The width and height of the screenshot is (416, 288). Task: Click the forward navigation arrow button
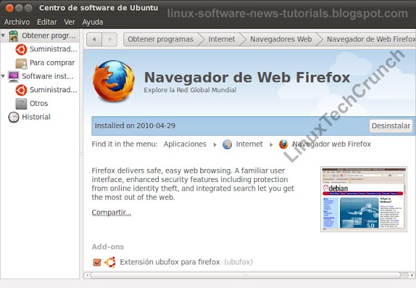click(110, 40)
